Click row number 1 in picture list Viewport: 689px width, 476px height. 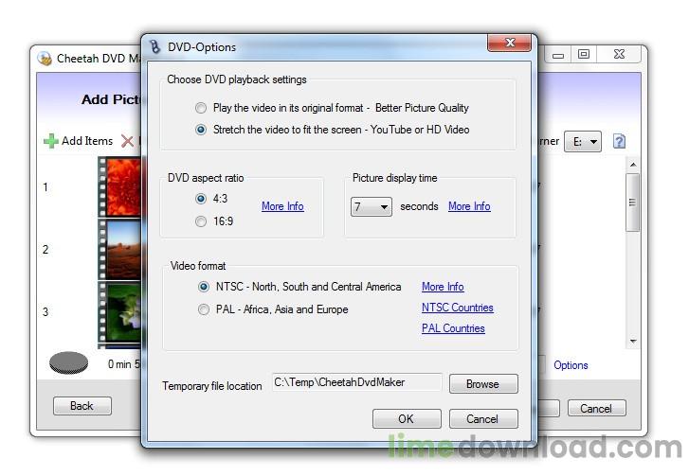click(45, 187)
